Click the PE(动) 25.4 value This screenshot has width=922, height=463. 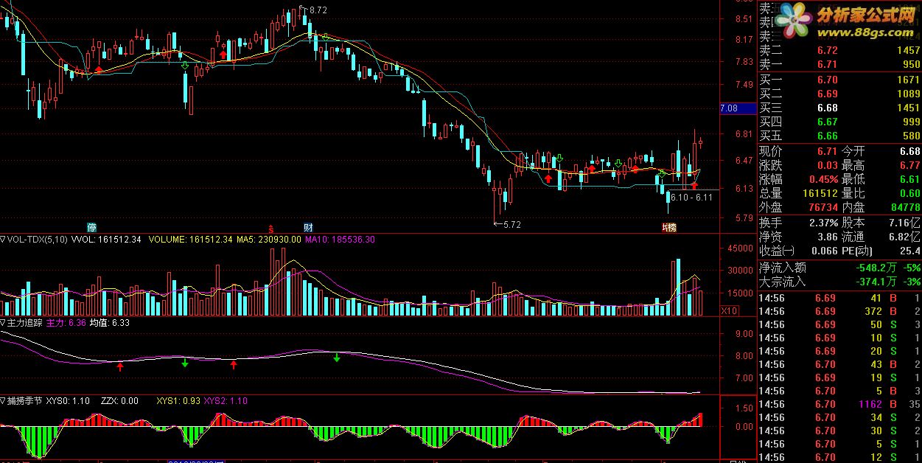point(909,251)
